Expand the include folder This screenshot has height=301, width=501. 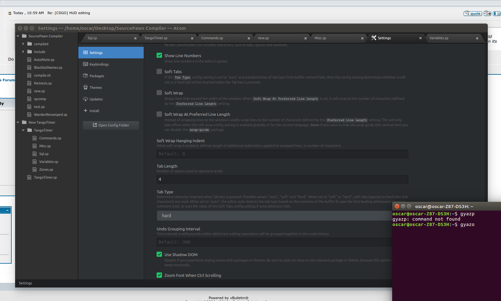23,52
